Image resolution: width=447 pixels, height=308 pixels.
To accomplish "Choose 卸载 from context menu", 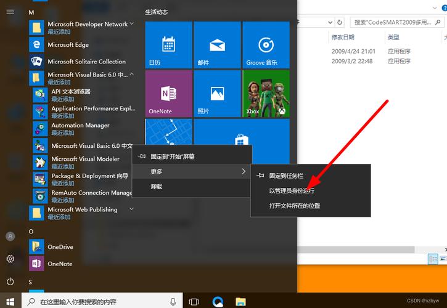I will click(192, 186).
